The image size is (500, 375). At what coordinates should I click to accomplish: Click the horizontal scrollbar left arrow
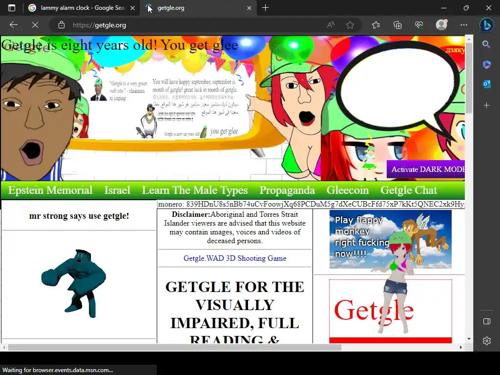(4, 347)
